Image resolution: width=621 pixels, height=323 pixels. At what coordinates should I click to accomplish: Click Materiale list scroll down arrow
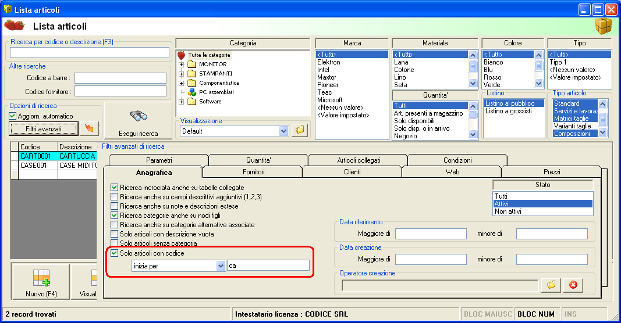click(473, 84)
